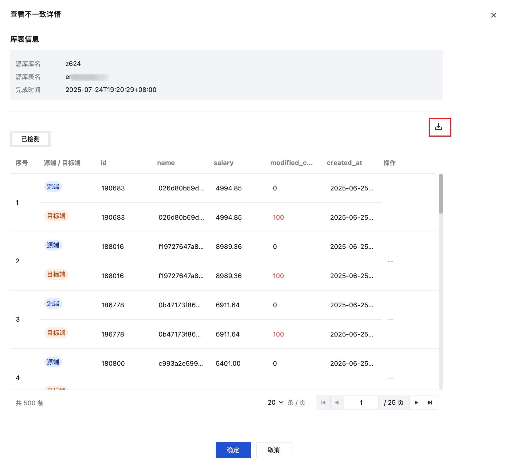505x468 pixels.
Task: Click source id 188016 in row 2
Action: (112, 246)
